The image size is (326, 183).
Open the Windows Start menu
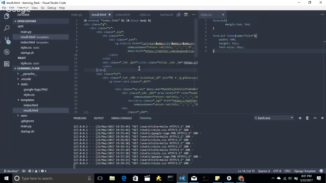[x=6, y=178]
